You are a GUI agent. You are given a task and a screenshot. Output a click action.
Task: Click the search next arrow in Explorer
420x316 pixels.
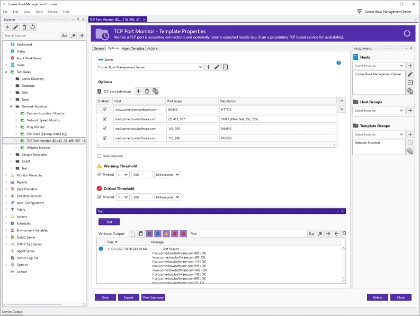[x=82, y=35]
